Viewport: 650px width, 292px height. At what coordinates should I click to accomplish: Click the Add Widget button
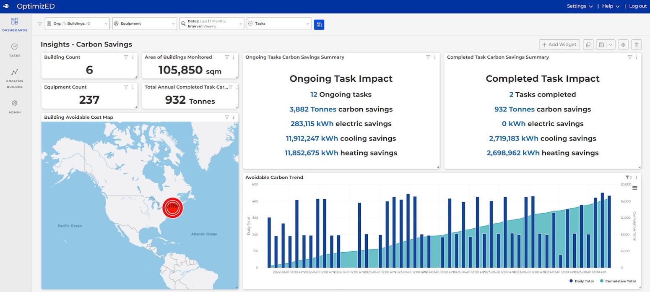click(x=559, y=45)
